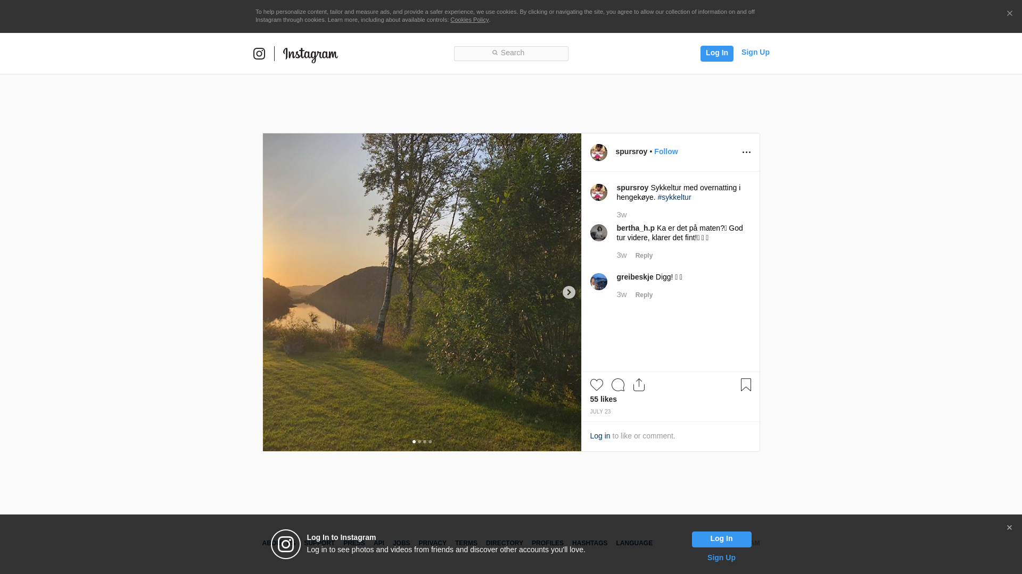This screenshot has width=1022, height=574.
Task: Follow the spursroy account
Action: (x=666, y=151)
